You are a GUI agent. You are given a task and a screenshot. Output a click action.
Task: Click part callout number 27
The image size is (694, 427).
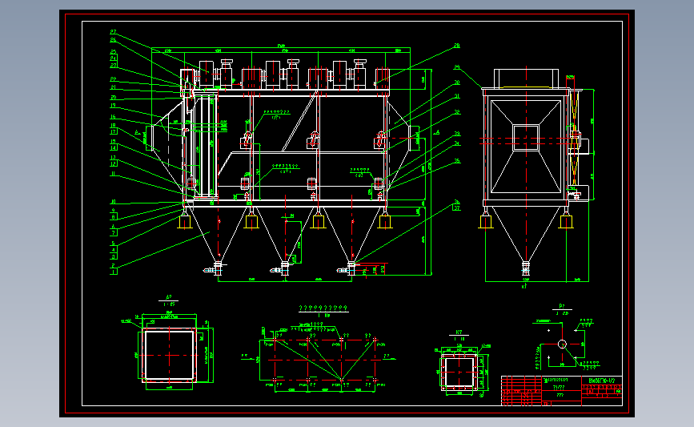coord(113,32)
